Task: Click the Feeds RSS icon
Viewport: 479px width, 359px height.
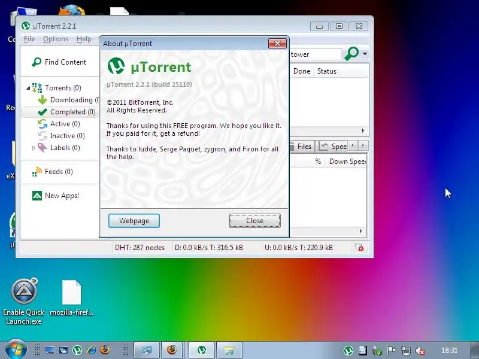Action: 37,172
